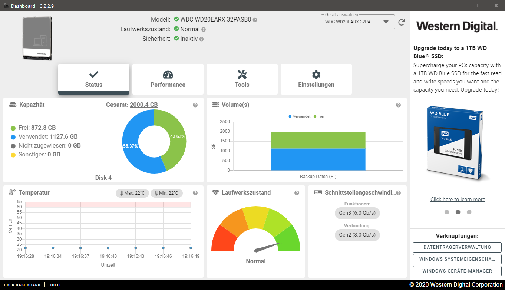Click the green check icon beside Inaktiv

click(x=176, y=39)
